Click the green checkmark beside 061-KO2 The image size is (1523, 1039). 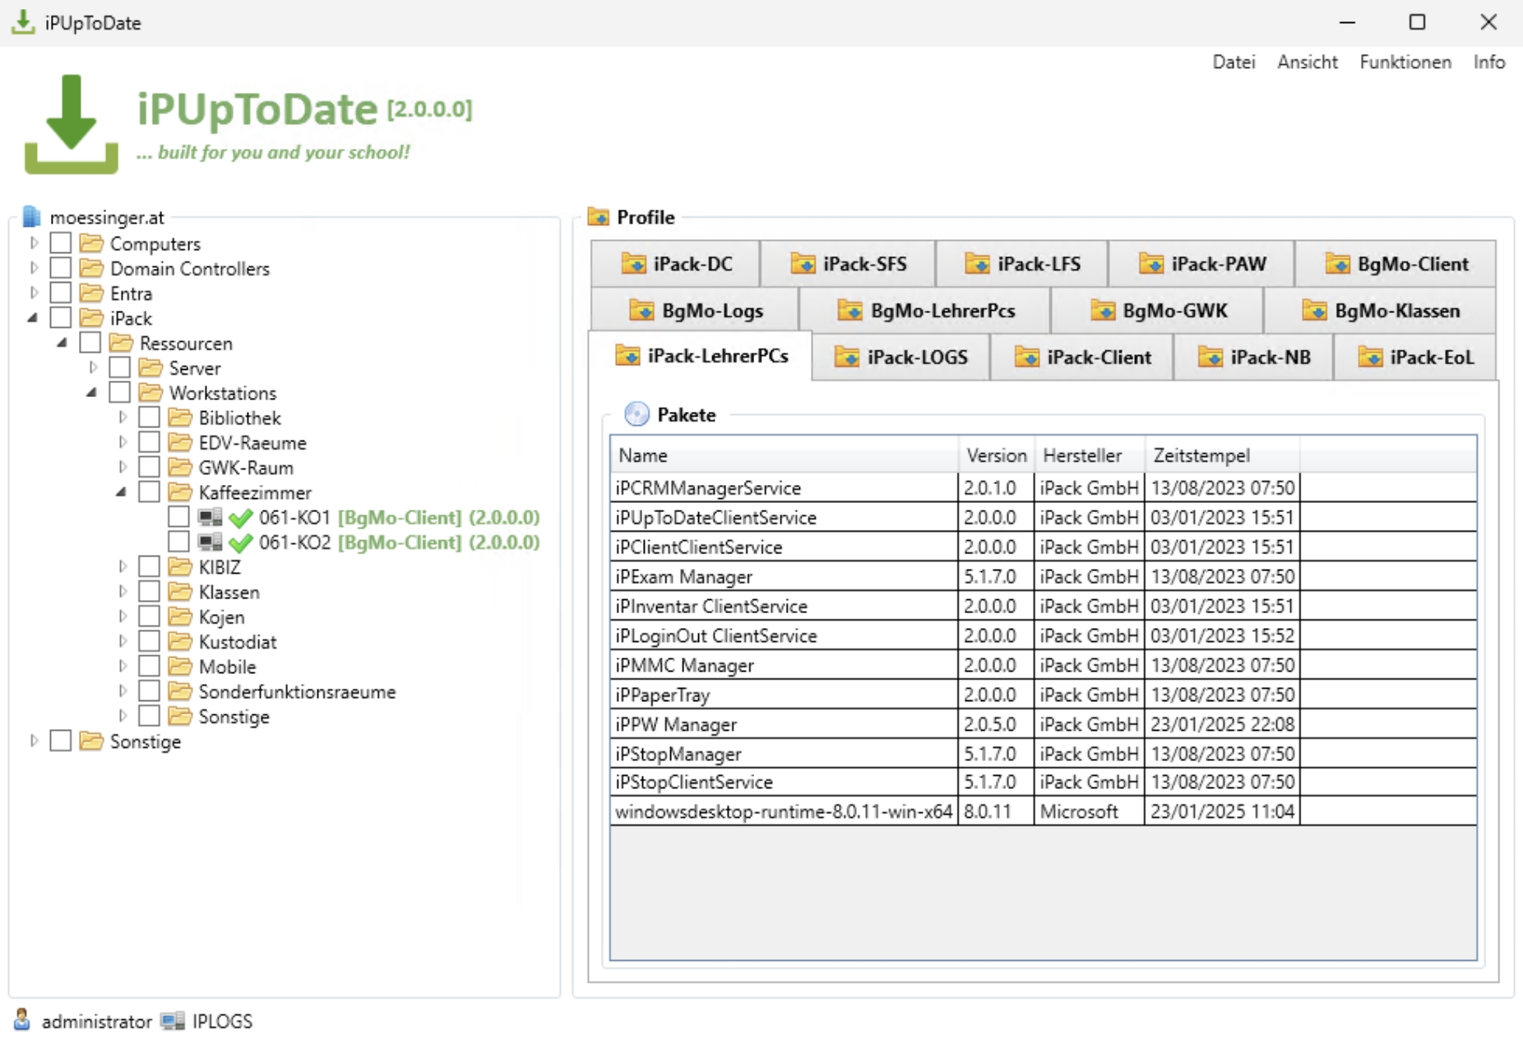coord(241,543)
